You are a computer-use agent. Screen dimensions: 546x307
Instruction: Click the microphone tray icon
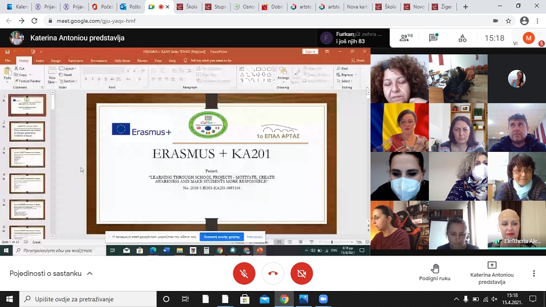(x=466, y=299)
